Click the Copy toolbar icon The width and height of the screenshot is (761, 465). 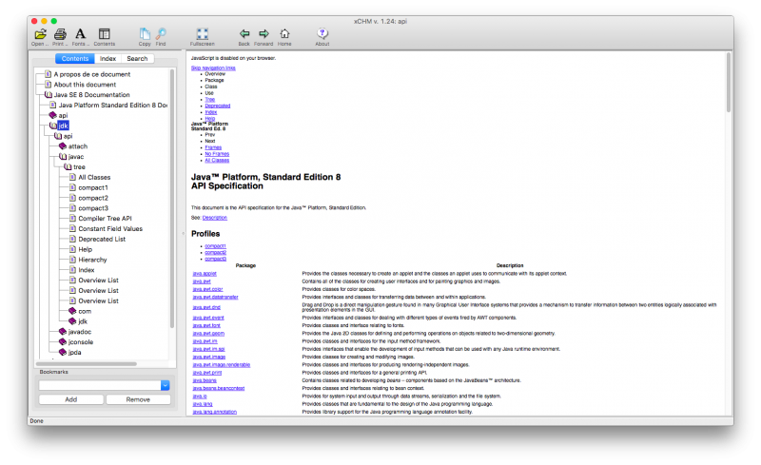pyautogui.click(x=145, y=34)
